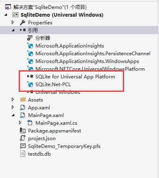Select the MainPage.xaml file
This screenshot has height=178, width=159.
pyautogui.click(x=46, y=115)
